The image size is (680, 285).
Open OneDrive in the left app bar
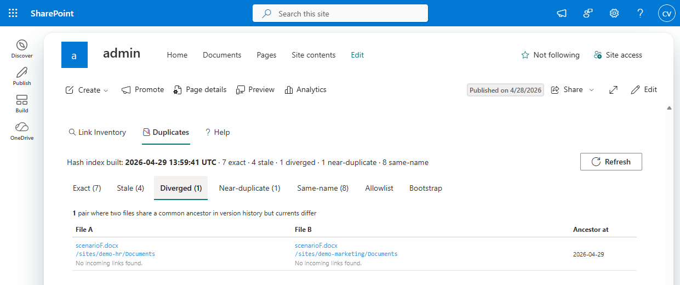[x=22, y=131]
